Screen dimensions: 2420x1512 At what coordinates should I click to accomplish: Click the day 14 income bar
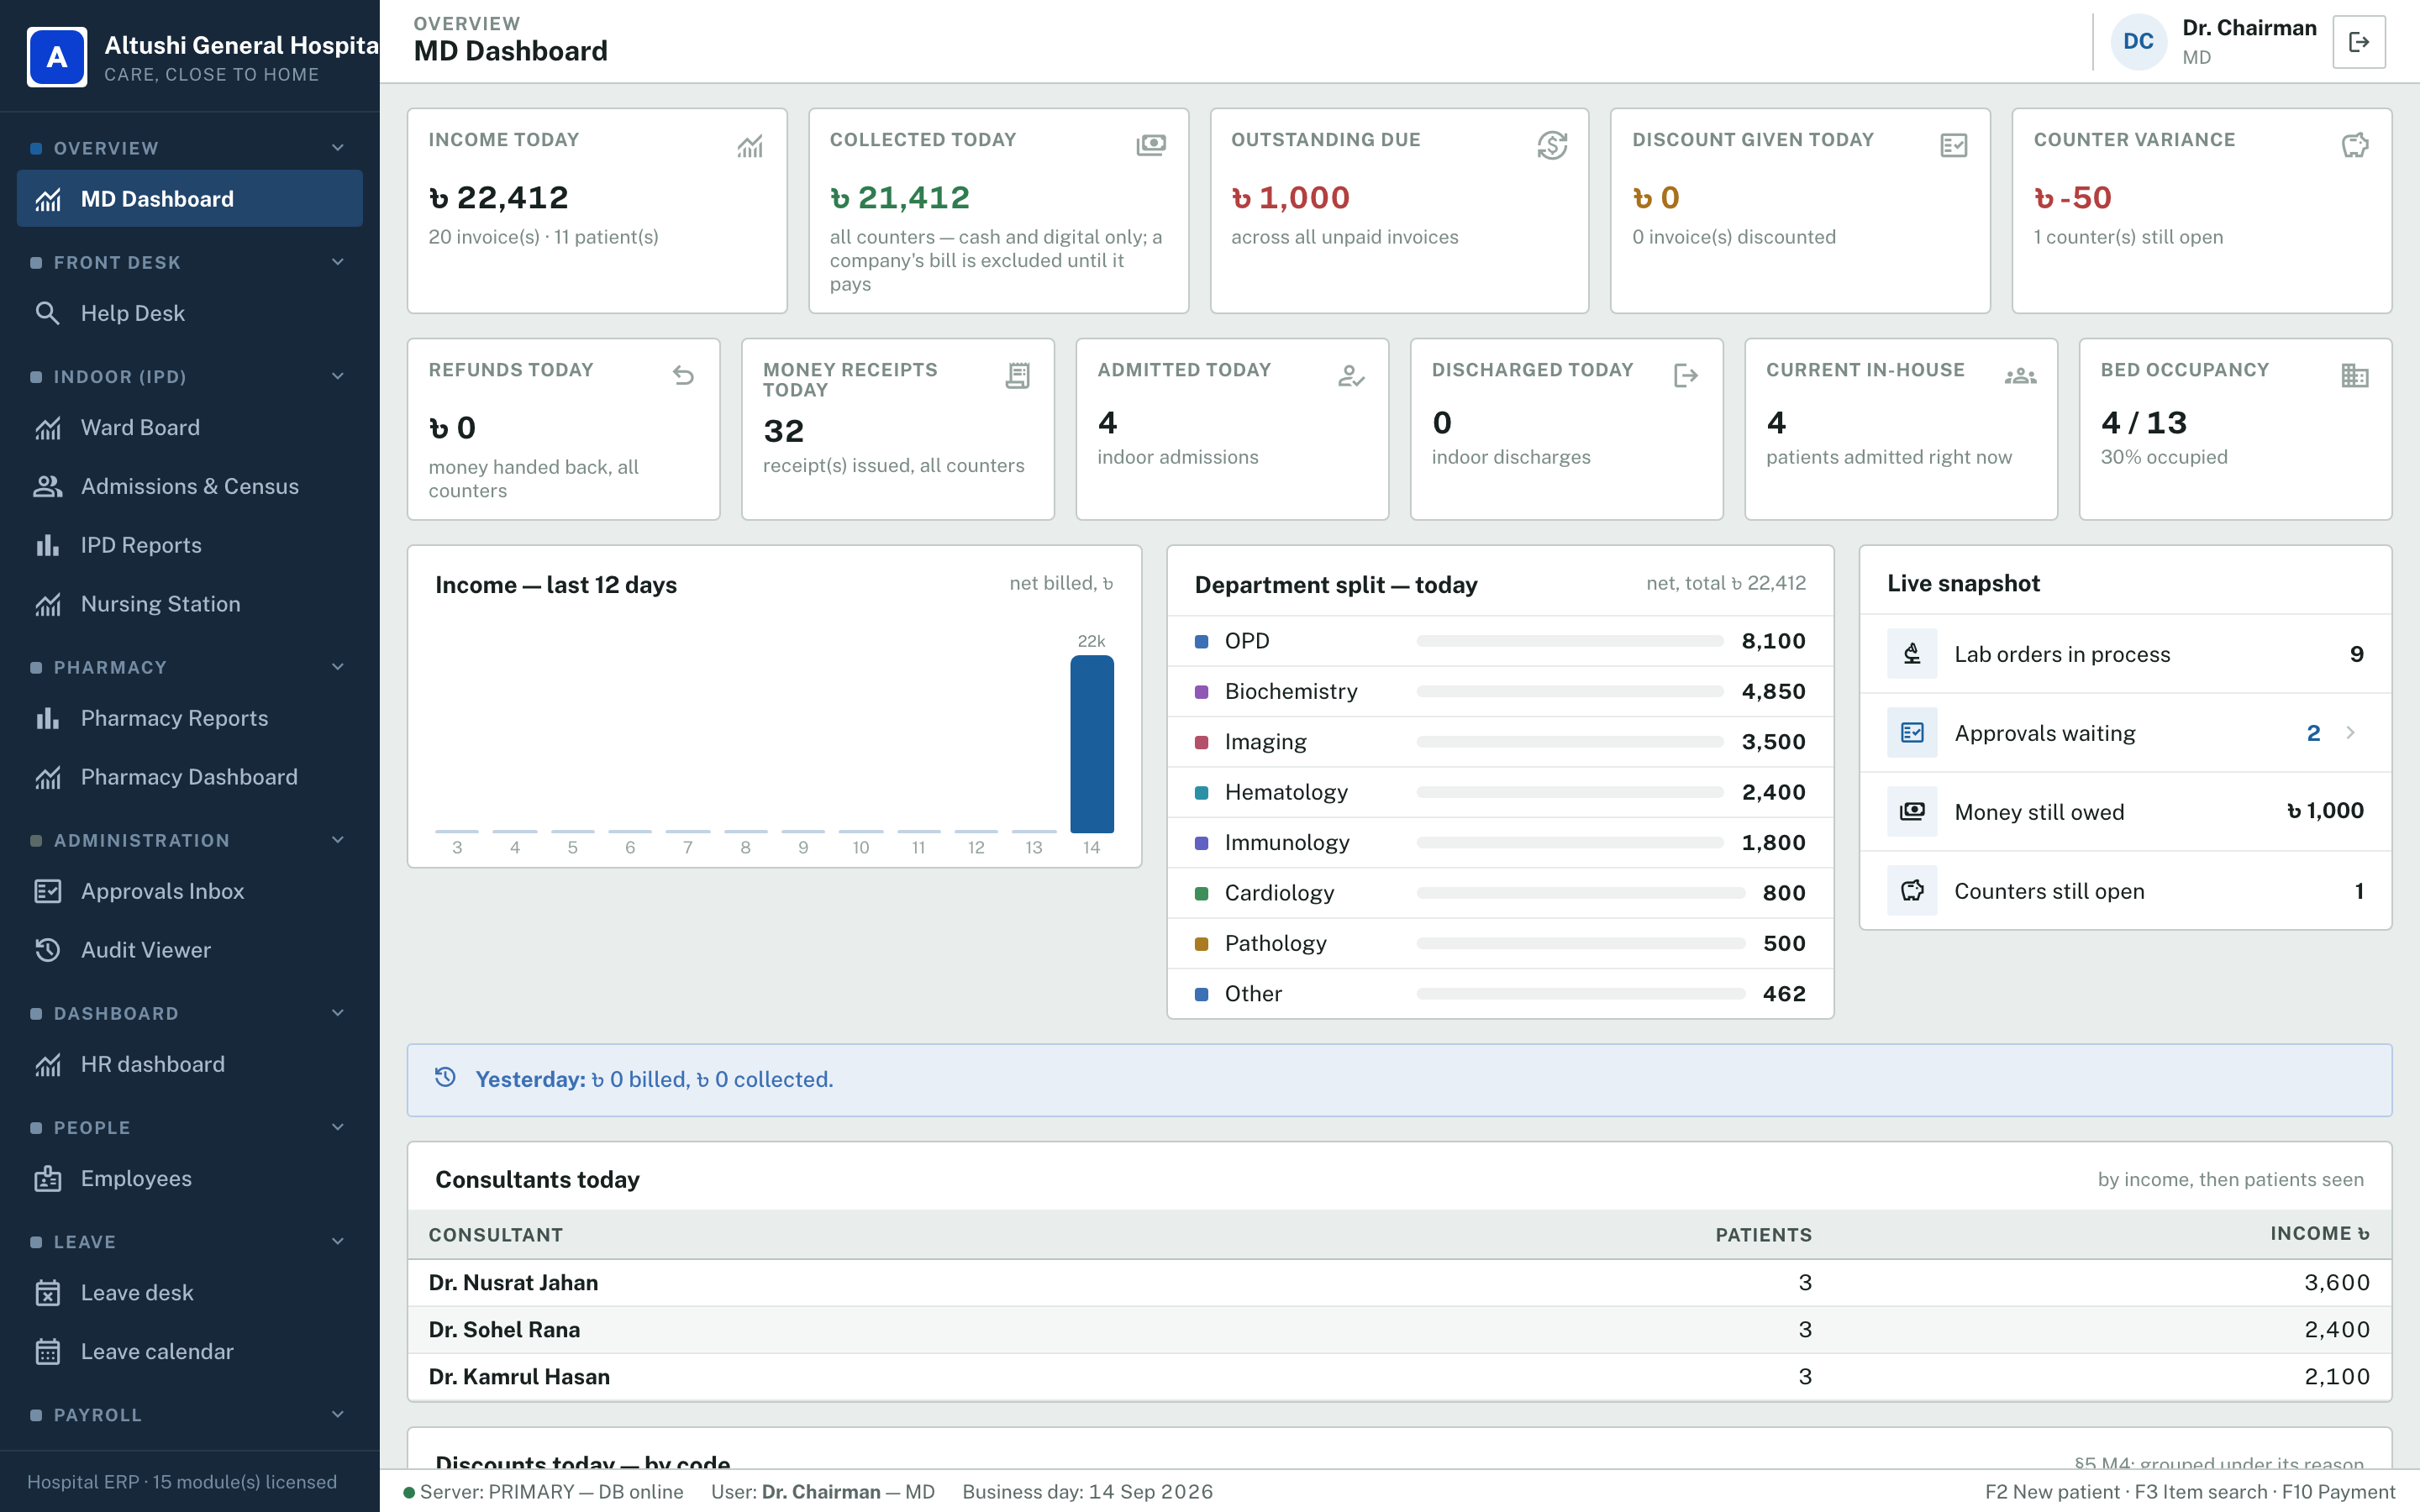point(1092,744)
